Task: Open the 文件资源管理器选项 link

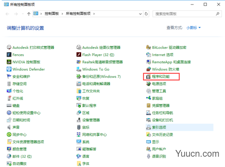Action: [28, 142]
